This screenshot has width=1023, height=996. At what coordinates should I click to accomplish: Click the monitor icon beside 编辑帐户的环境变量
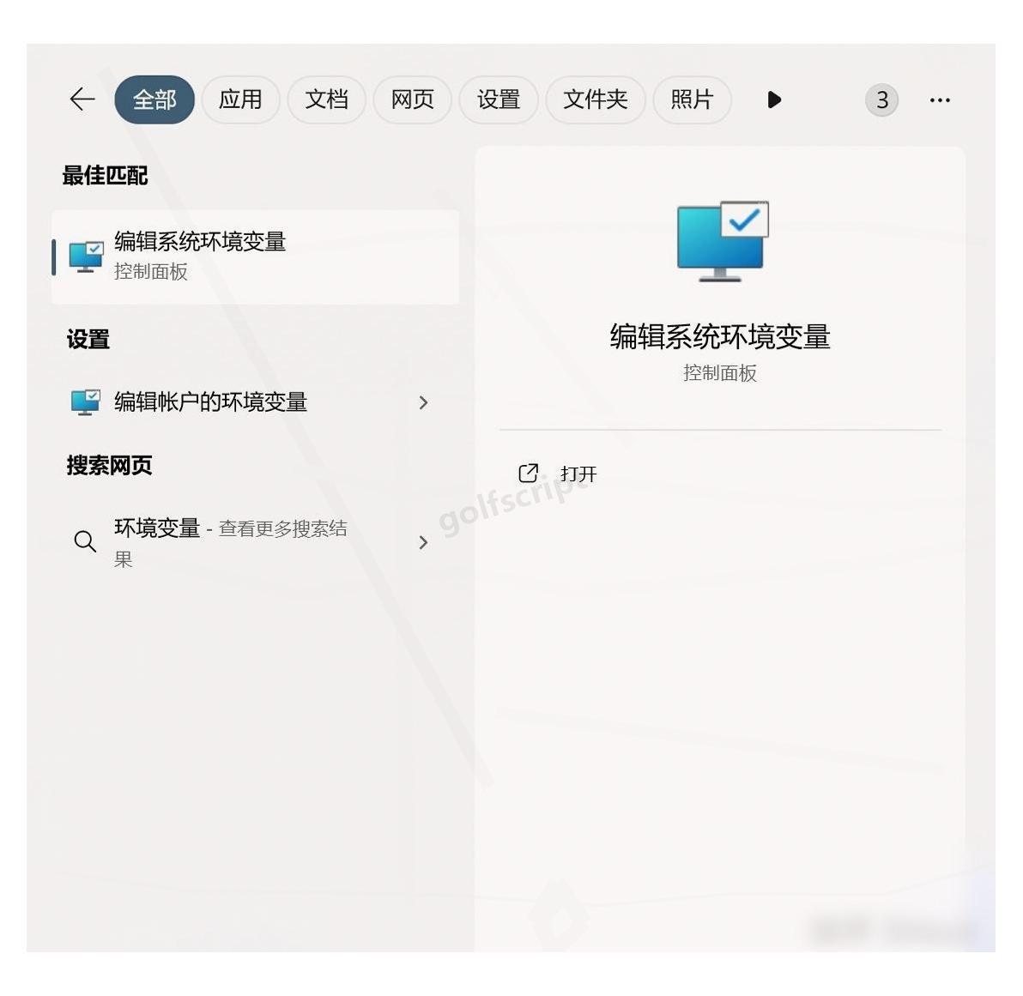[87, 401]
